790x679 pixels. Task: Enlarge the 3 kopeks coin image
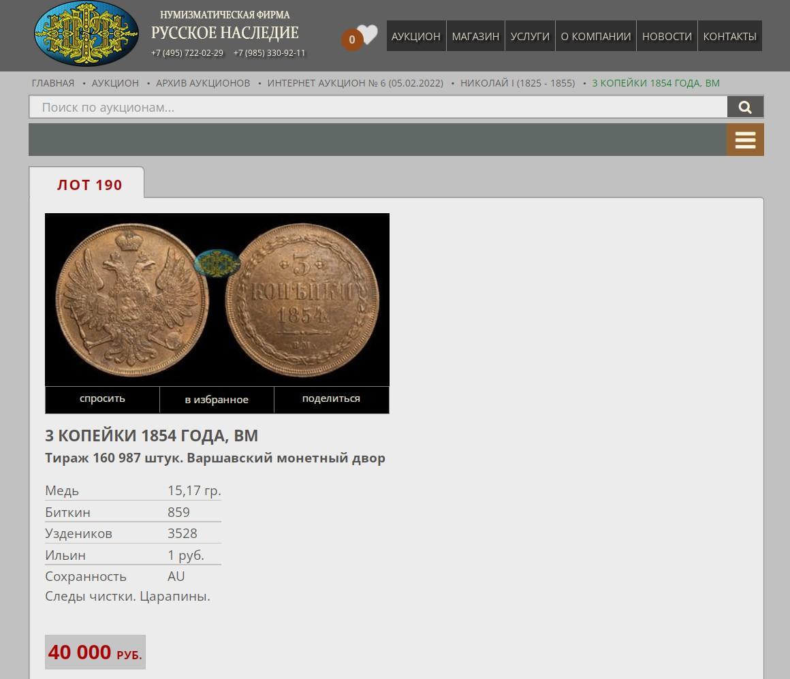217,300
